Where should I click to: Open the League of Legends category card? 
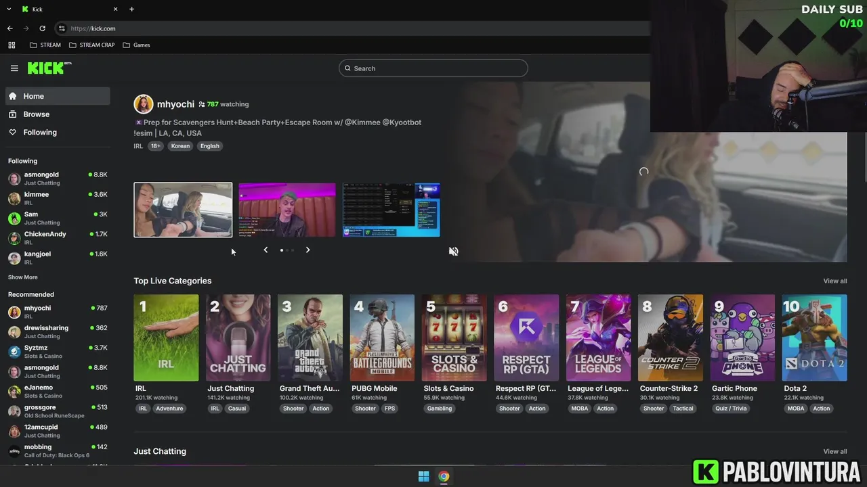click(x=598, y=338)
